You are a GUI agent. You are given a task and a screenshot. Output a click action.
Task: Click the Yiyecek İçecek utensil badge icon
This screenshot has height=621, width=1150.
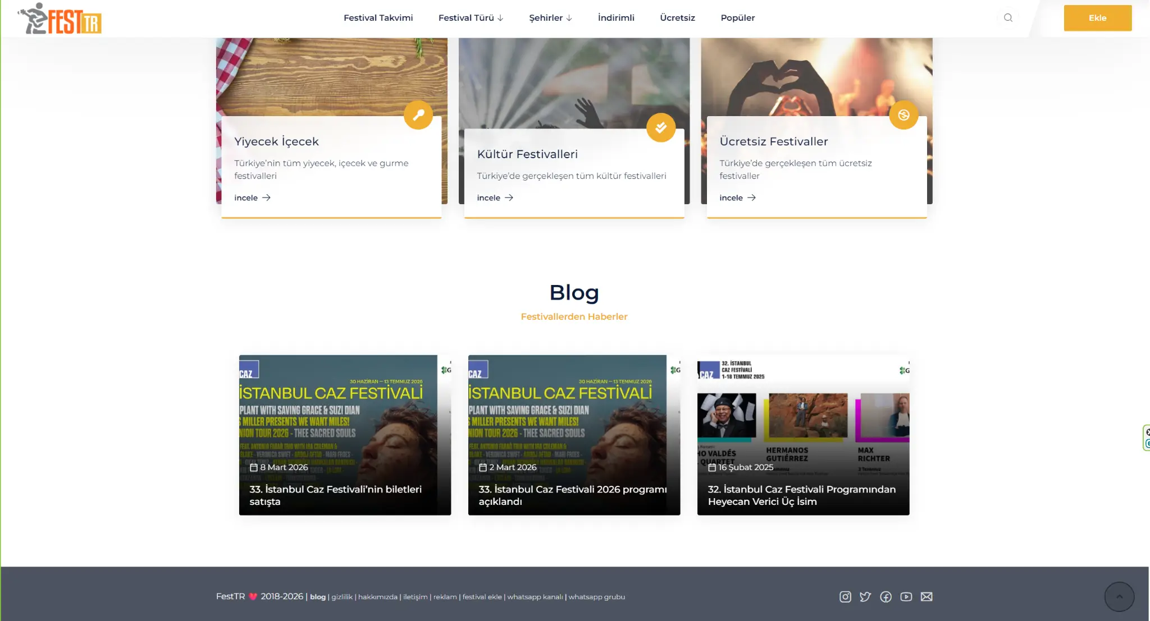[x=418, y=115]
